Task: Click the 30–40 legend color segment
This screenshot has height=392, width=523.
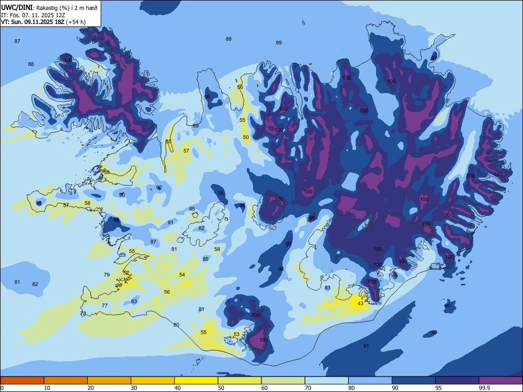Action: pyautogui.click(x=153, y=381)
